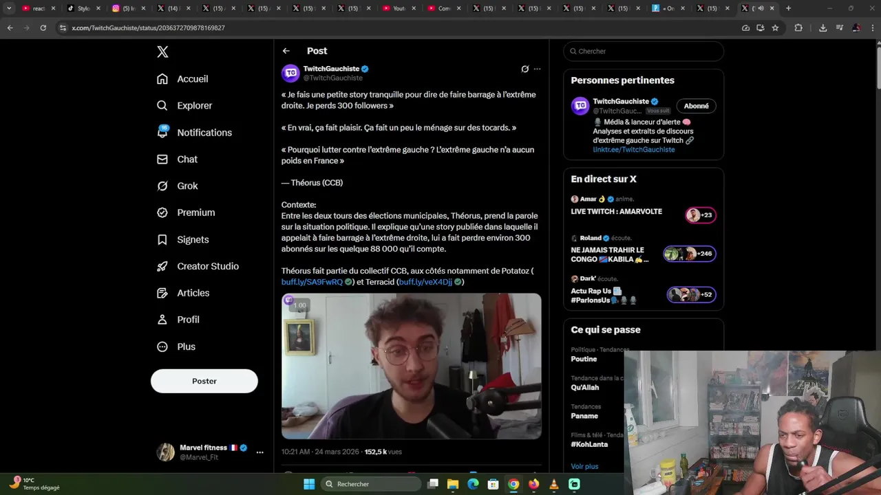Image resolution: width=881 pixels, height=495 pixels.
Task: Open the browser downloads icon
Action: point(822,28)
